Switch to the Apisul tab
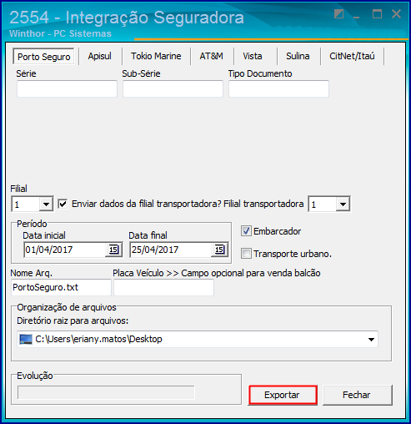 (x=100, y=56)
